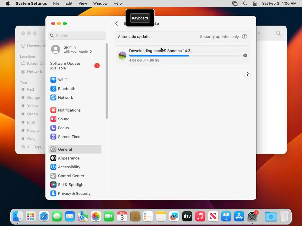Screen dimensions: 302x226
Task: Click the date and time in menu bar
Action: click(279, 4)
